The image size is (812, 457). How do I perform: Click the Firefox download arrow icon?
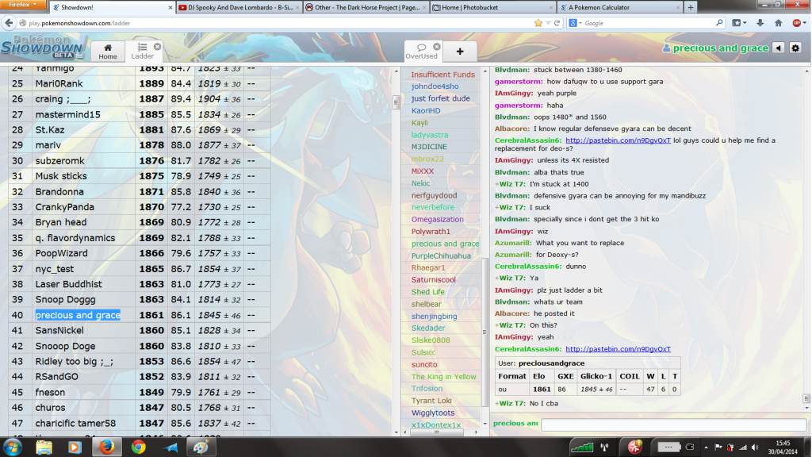pos(759,23)
